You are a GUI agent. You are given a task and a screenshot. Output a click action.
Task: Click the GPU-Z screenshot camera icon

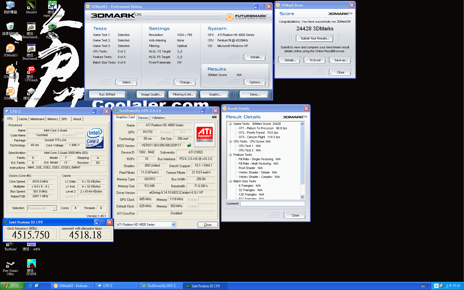(214, 117)
